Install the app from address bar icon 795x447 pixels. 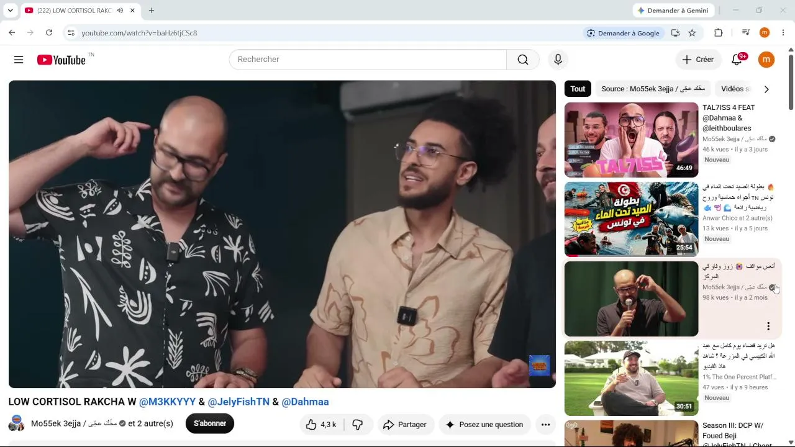[x=675, y=33]
